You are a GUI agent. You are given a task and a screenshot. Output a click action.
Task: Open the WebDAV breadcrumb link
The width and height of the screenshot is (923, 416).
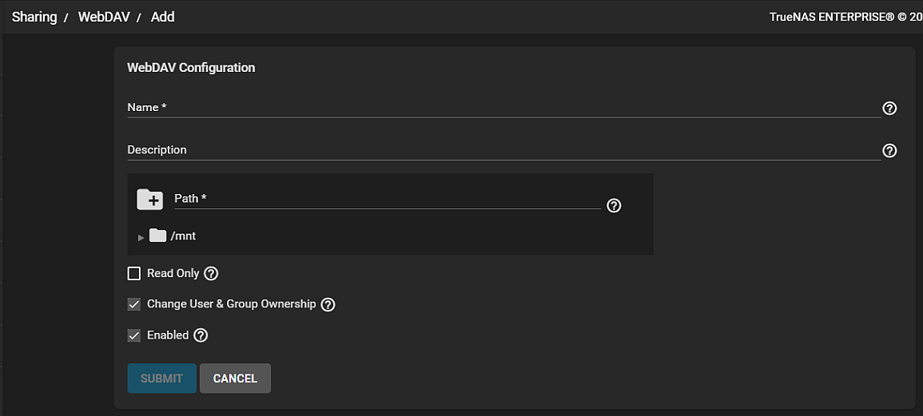[x=104, y=17]
